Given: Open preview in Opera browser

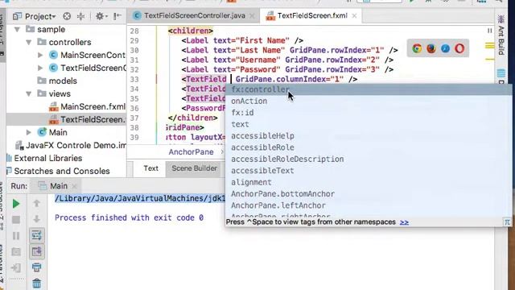Looking at the screenshot, I should pyautogui.click(x=459, y=48).
